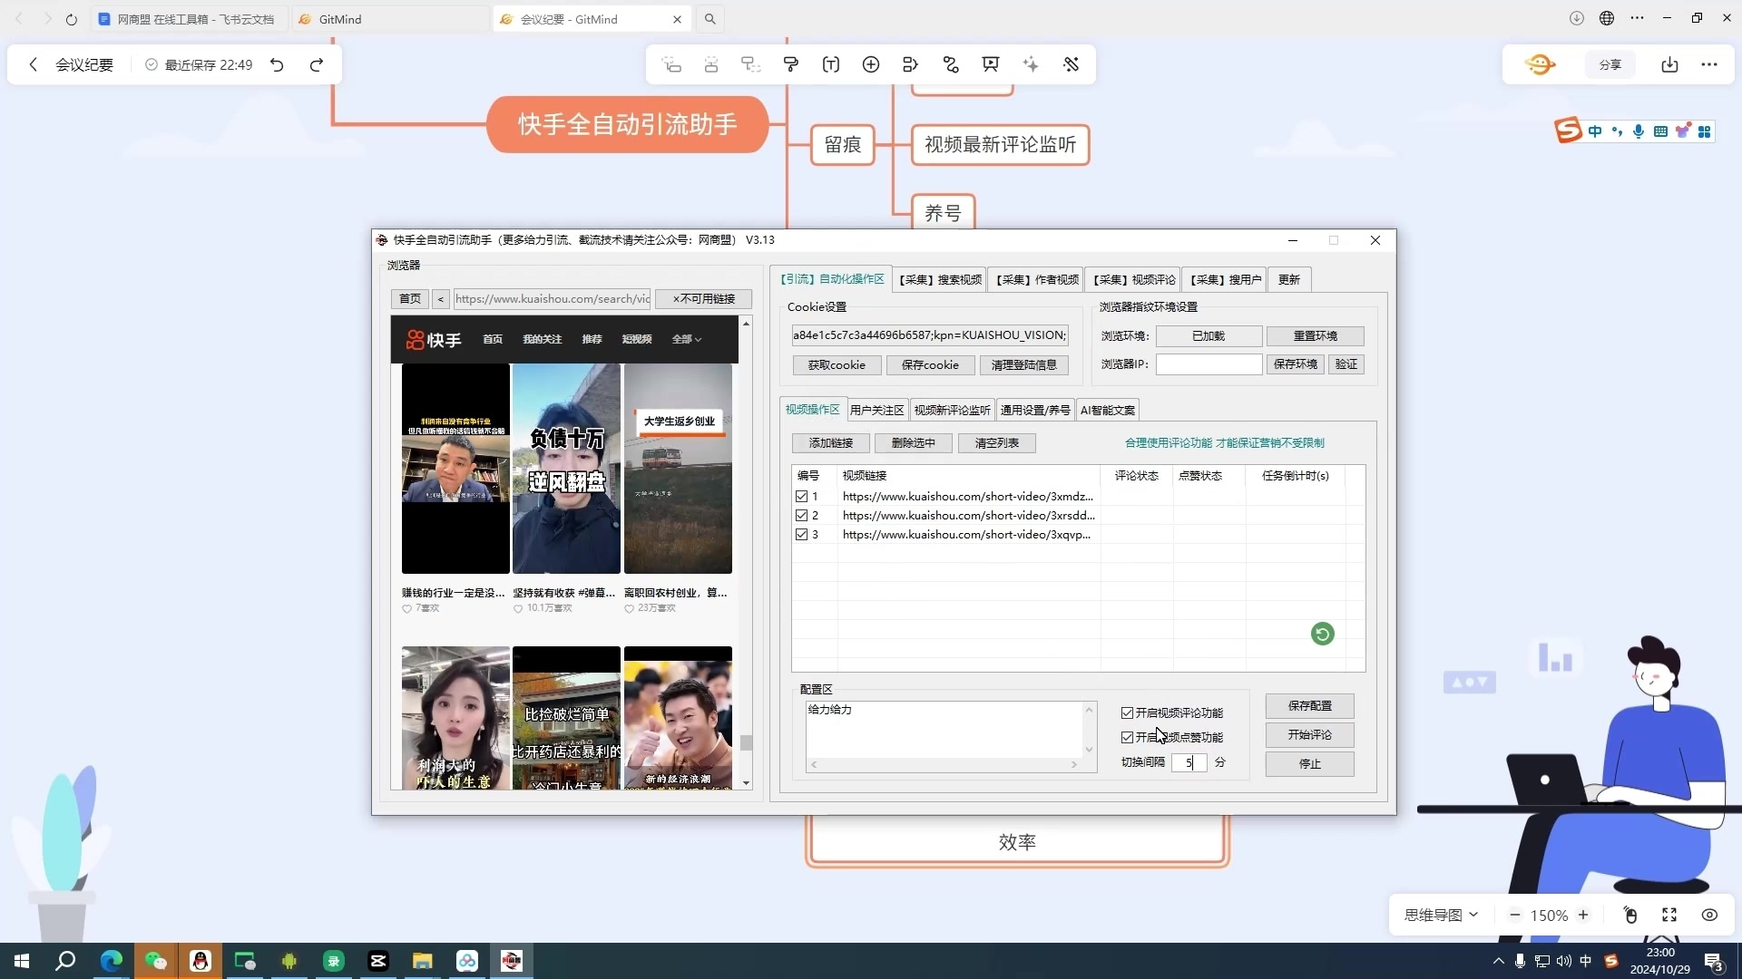The image size is (1742, 979).
Task: Click the browser tab search magnifier
Action: 710,19
